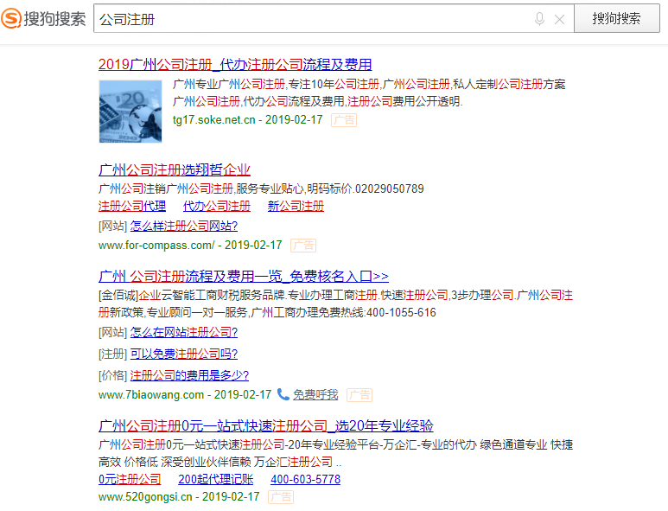Open 可以免费注册公司吗? link

(x=183, y=354)
